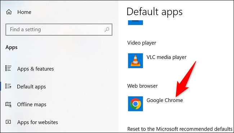Focus the Find a setting field
This screenshot has height=133, width=234.
pos(59,30)
